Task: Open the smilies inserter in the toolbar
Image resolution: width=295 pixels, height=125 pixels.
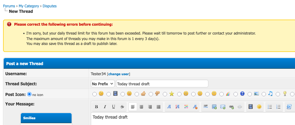Action: (x=259, y=107)
